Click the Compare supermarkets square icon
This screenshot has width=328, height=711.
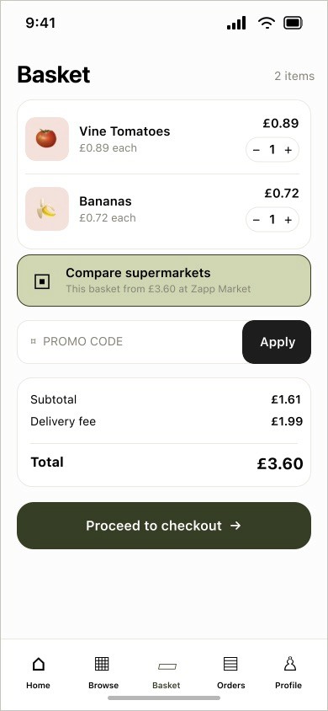42,281
